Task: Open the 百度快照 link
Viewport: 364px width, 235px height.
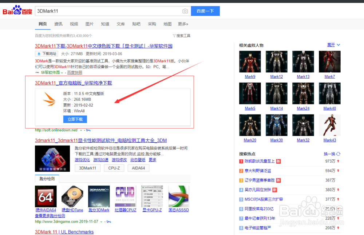Action: [x=75, y=73]
